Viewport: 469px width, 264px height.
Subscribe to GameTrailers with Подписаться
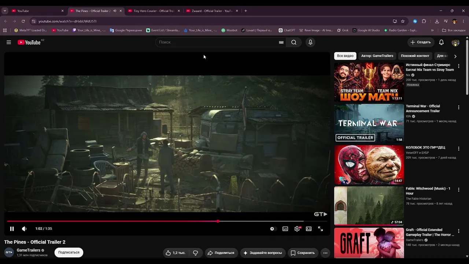(69, 252)
